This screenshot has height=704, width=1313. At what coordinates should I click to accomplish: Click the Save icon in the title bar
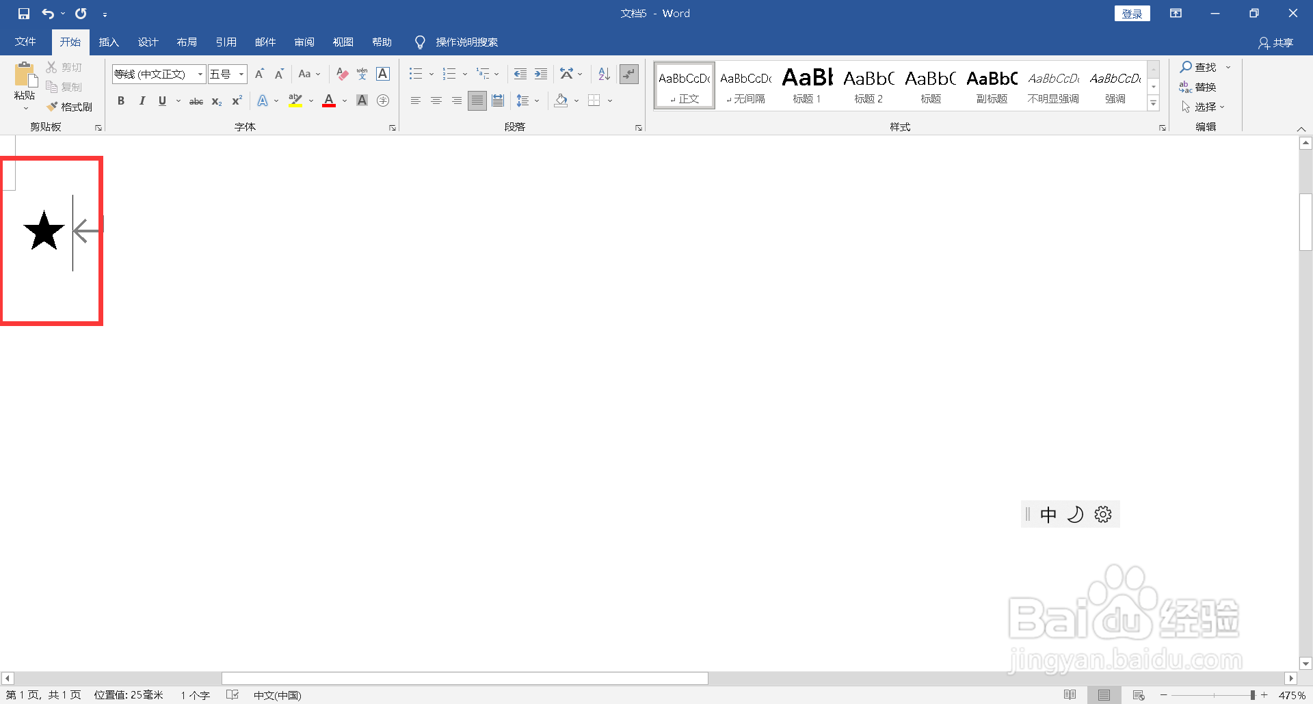coord(24,14)
